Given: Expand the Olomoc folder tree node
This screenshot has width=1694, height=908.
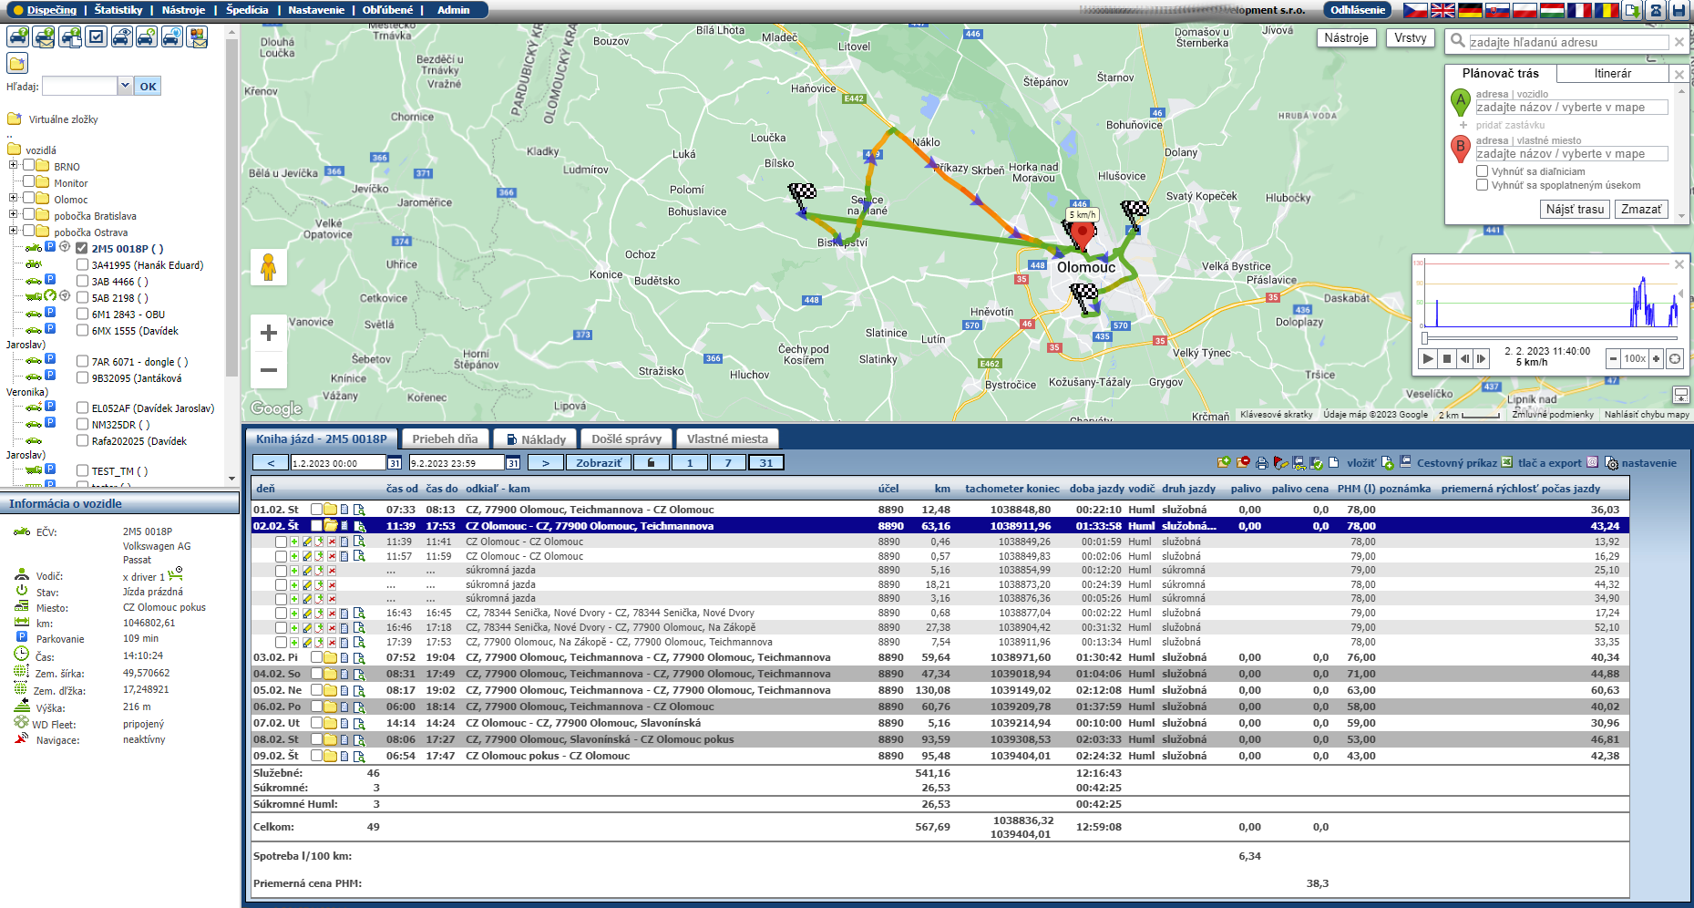Looking at the screenshot, I should [x=14, y=199].
